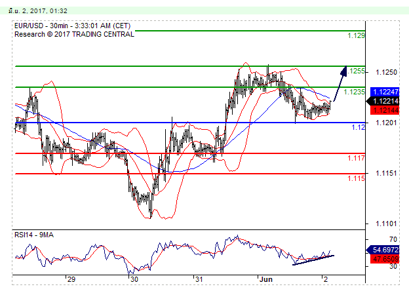Click the blue 1.12247 price tag
The width and height of the screenshot is (409, 293).
point(385,92)
